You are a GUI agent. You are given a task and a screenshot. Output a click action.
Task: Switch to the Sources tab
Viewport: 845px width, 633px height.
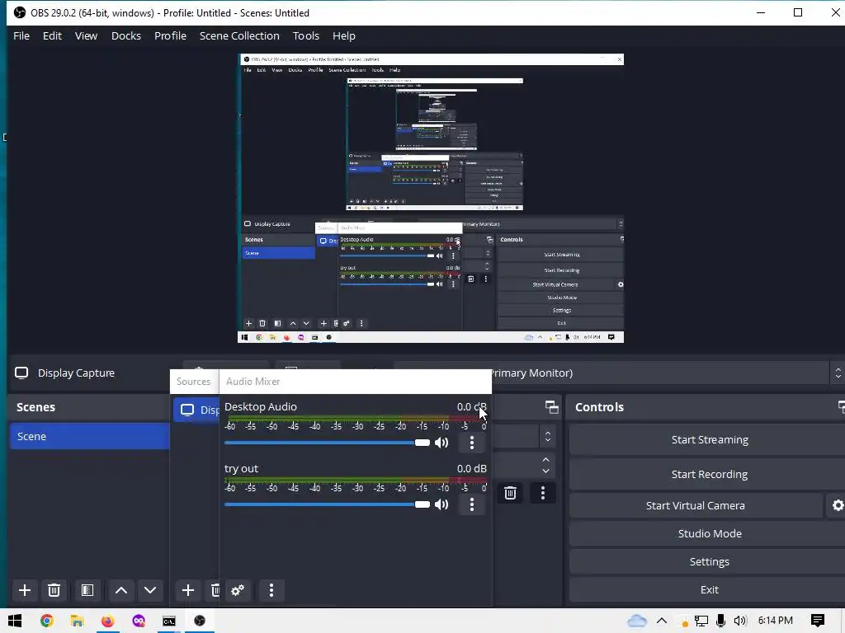click(193, 381)
